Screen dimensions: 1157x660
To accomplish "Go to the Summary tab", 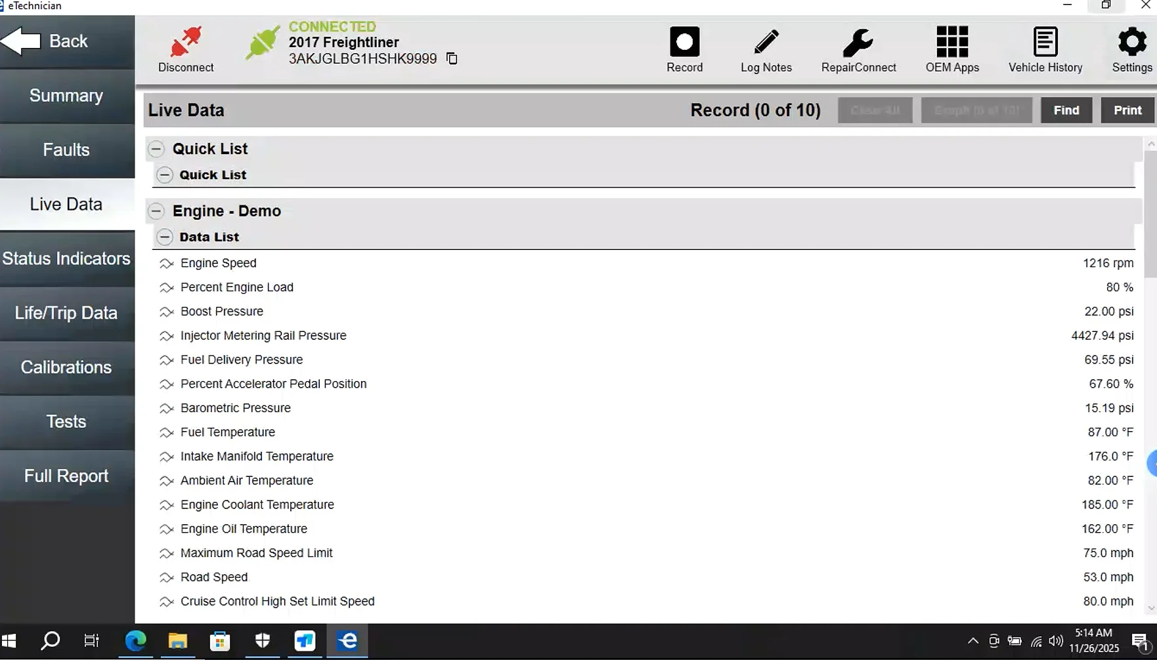I will (67, 96).
